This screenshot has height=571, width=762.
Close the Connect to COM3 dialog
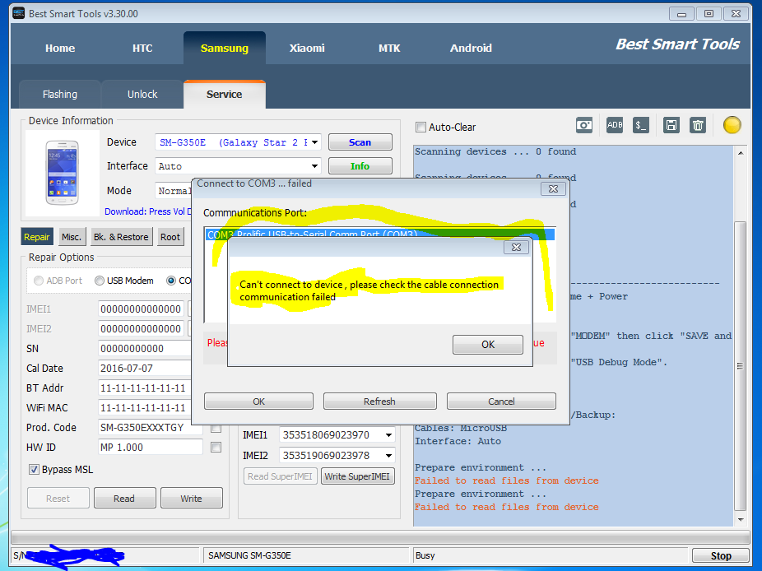[x=553, y=189]
